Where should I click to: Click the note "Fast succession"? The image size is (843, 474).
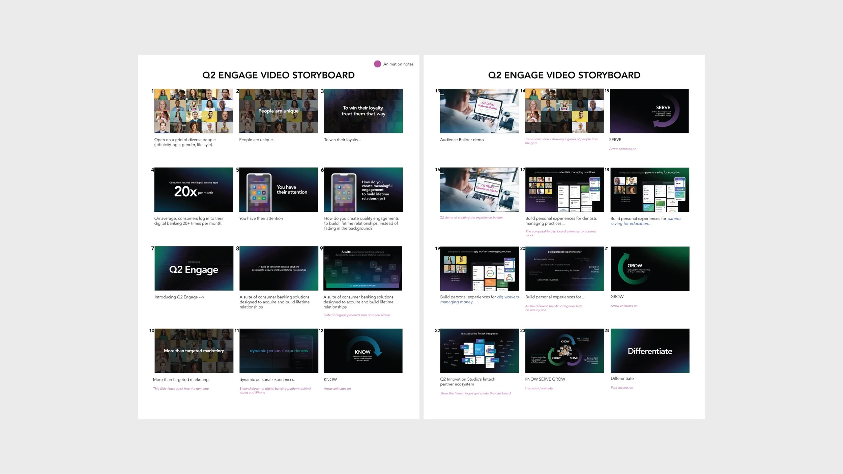coord(622,388)
